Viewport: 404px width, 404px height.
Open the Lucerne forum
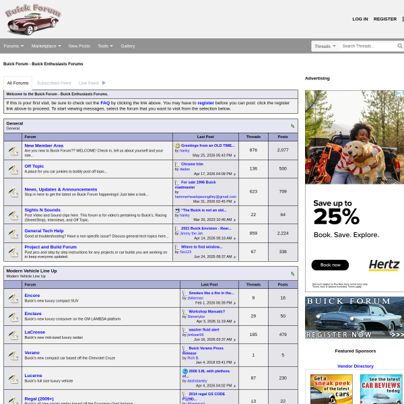(33, 376)
